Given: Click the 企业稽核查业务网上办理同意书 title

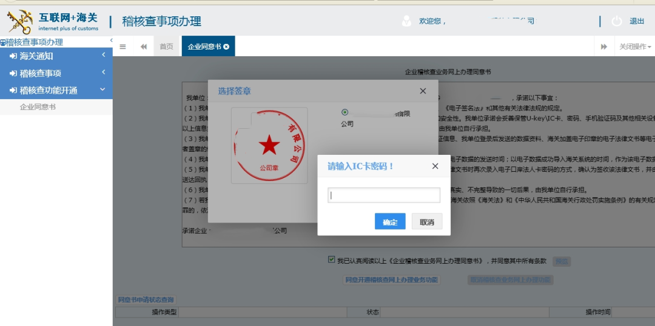Looking at the screenshot, I should click(448, 72).
